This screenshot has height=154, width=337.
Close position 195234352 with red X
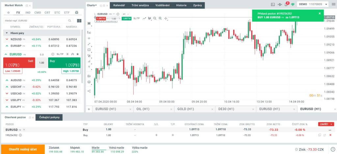pos(330,135)
